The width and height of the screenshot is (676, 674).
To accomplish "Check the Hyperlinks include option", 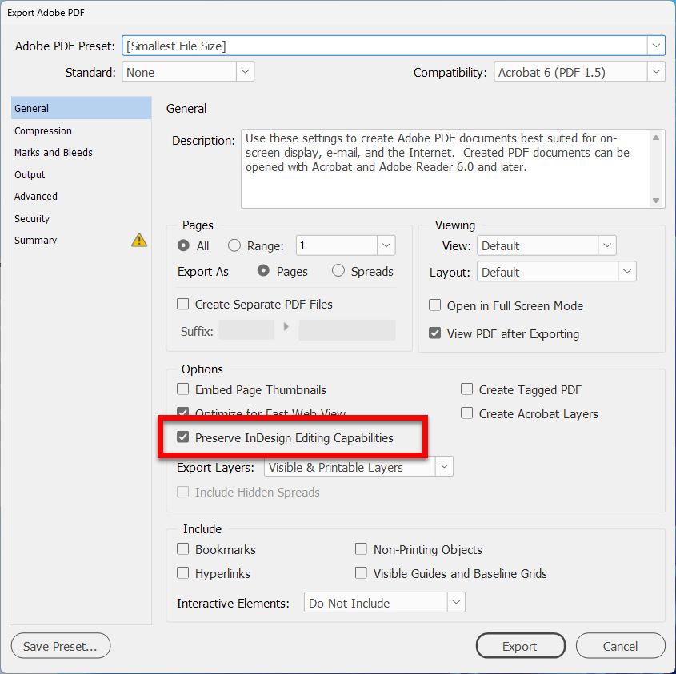I will [x=182, y=573].
